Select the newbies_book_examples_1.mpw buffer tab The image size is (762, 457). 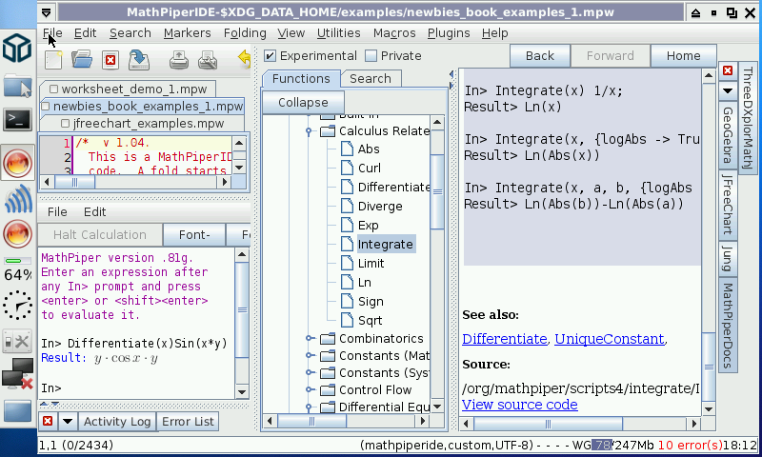point(143,107)
